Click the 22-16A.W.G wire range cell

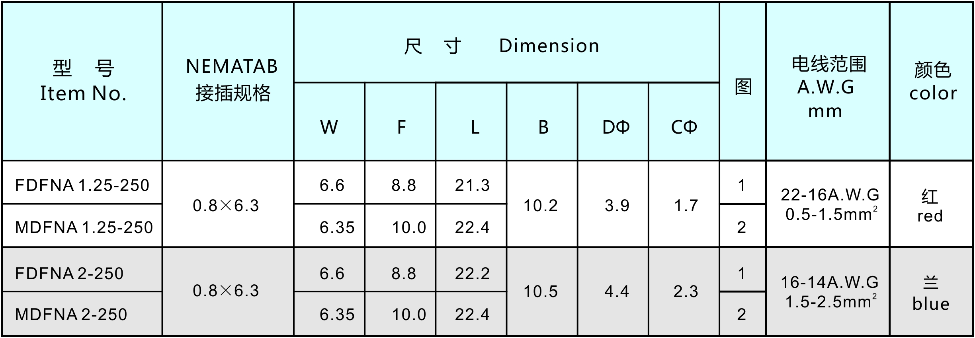(x=830, y=204)
